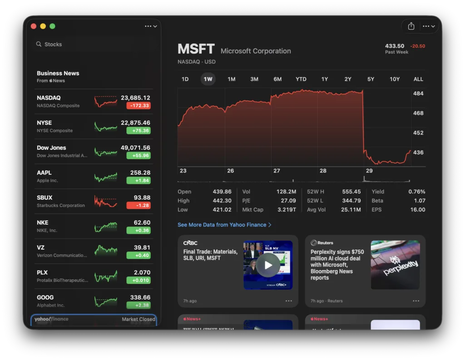
Task: Expand the sidebar ellipsis dropdown menu
Action: (151, 26)
